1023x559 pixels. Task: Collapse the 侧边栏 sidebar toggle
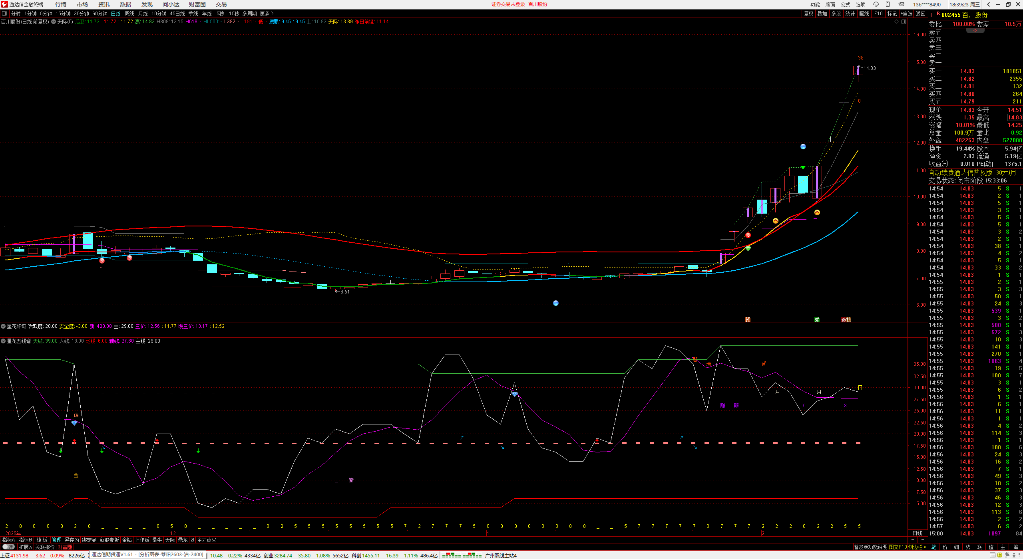point(918,547)
